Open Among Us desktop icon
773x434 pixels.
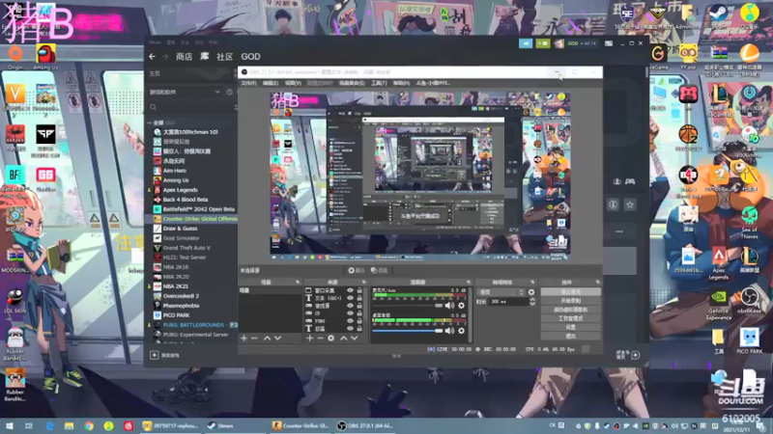coord(45,57)
